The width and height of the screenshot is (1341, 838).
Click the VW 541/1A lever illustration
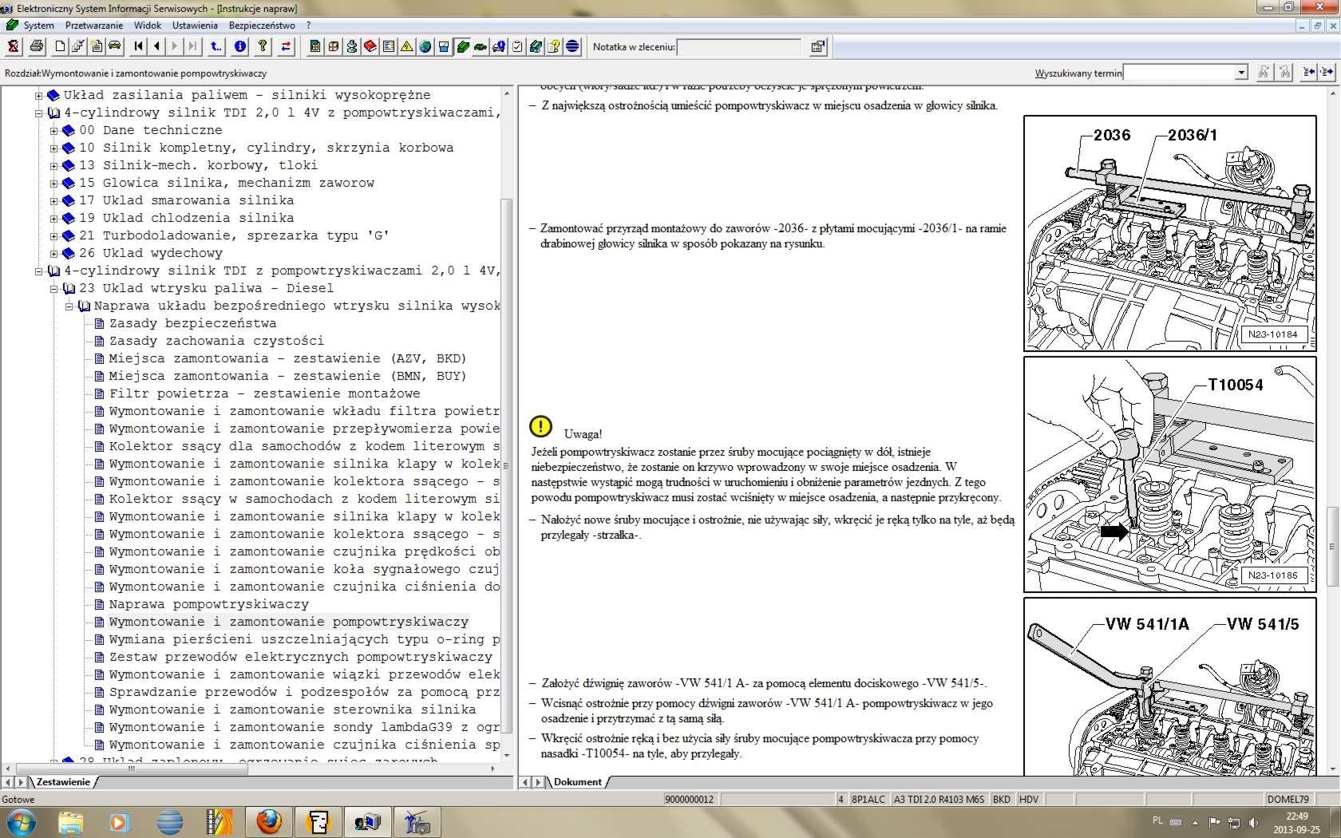point(1169,686)
